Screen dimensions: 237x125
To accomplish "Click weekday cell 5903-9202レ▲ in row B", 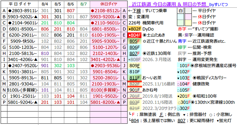I will click(x=23, y=17).
